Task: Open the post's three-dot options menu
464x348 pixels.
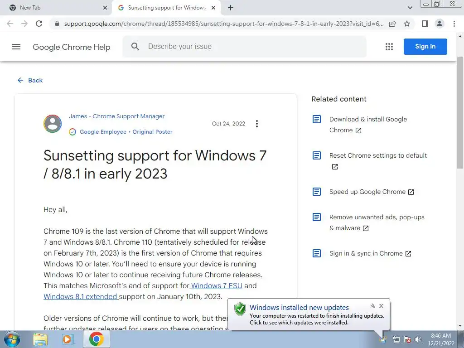Action: (x=257, y=124)
